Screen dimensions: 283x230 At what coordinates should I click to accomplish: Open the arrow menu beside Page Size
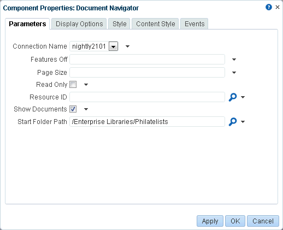[234, 73]
